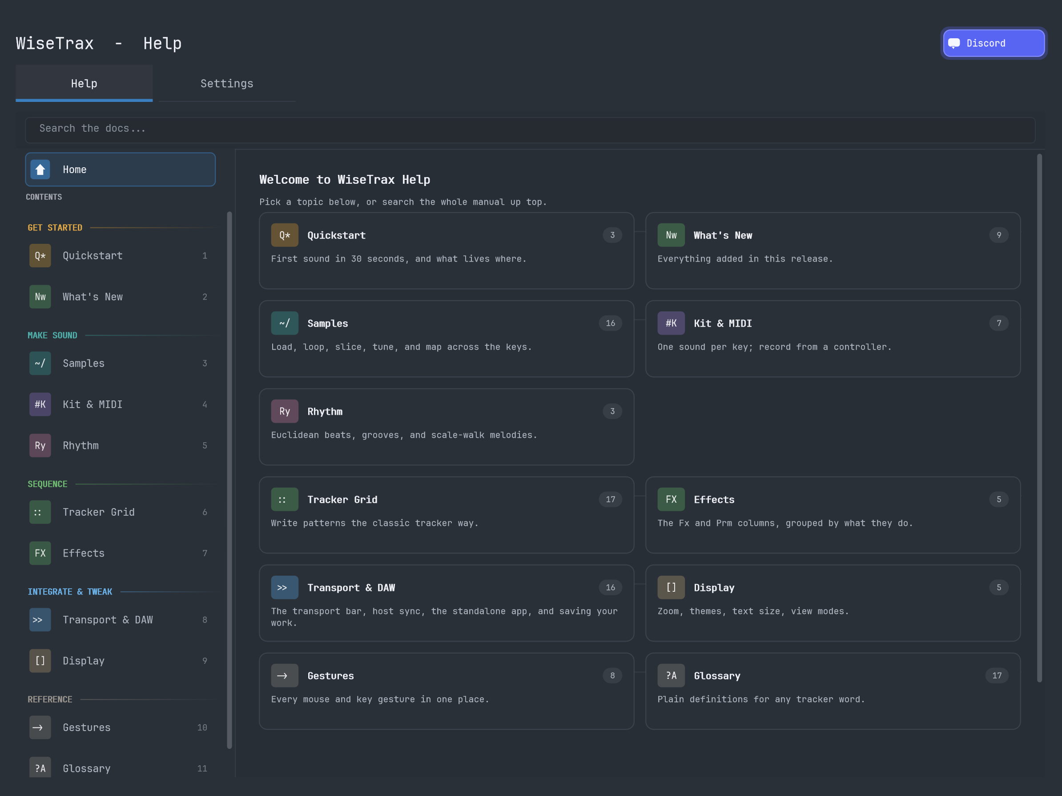Click the sidebar contents scrollbar
This screenshot has width=1062, height=796.
(229, 480)
